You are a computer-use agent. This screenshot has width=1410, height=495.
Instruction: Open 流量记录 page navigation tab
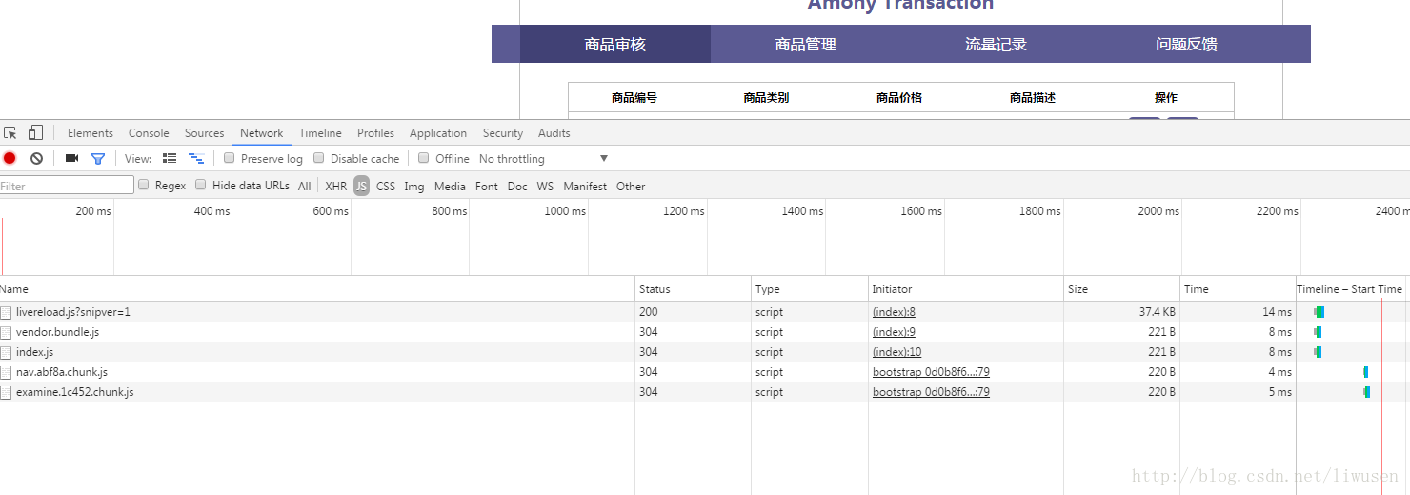click(x=997, y=44)
